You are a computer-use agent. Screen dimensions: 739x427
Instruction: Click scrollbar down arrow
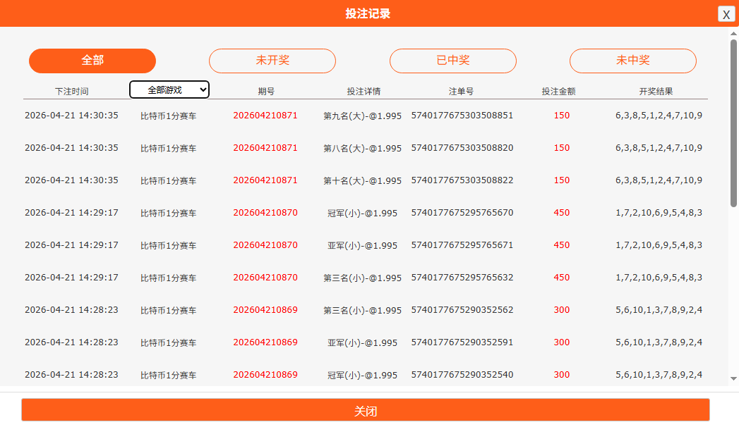(733, 379)
